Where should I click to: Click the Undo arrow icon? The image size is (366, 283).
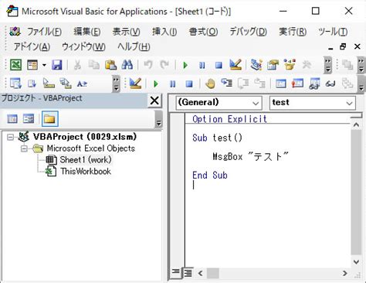pos(148,65)
